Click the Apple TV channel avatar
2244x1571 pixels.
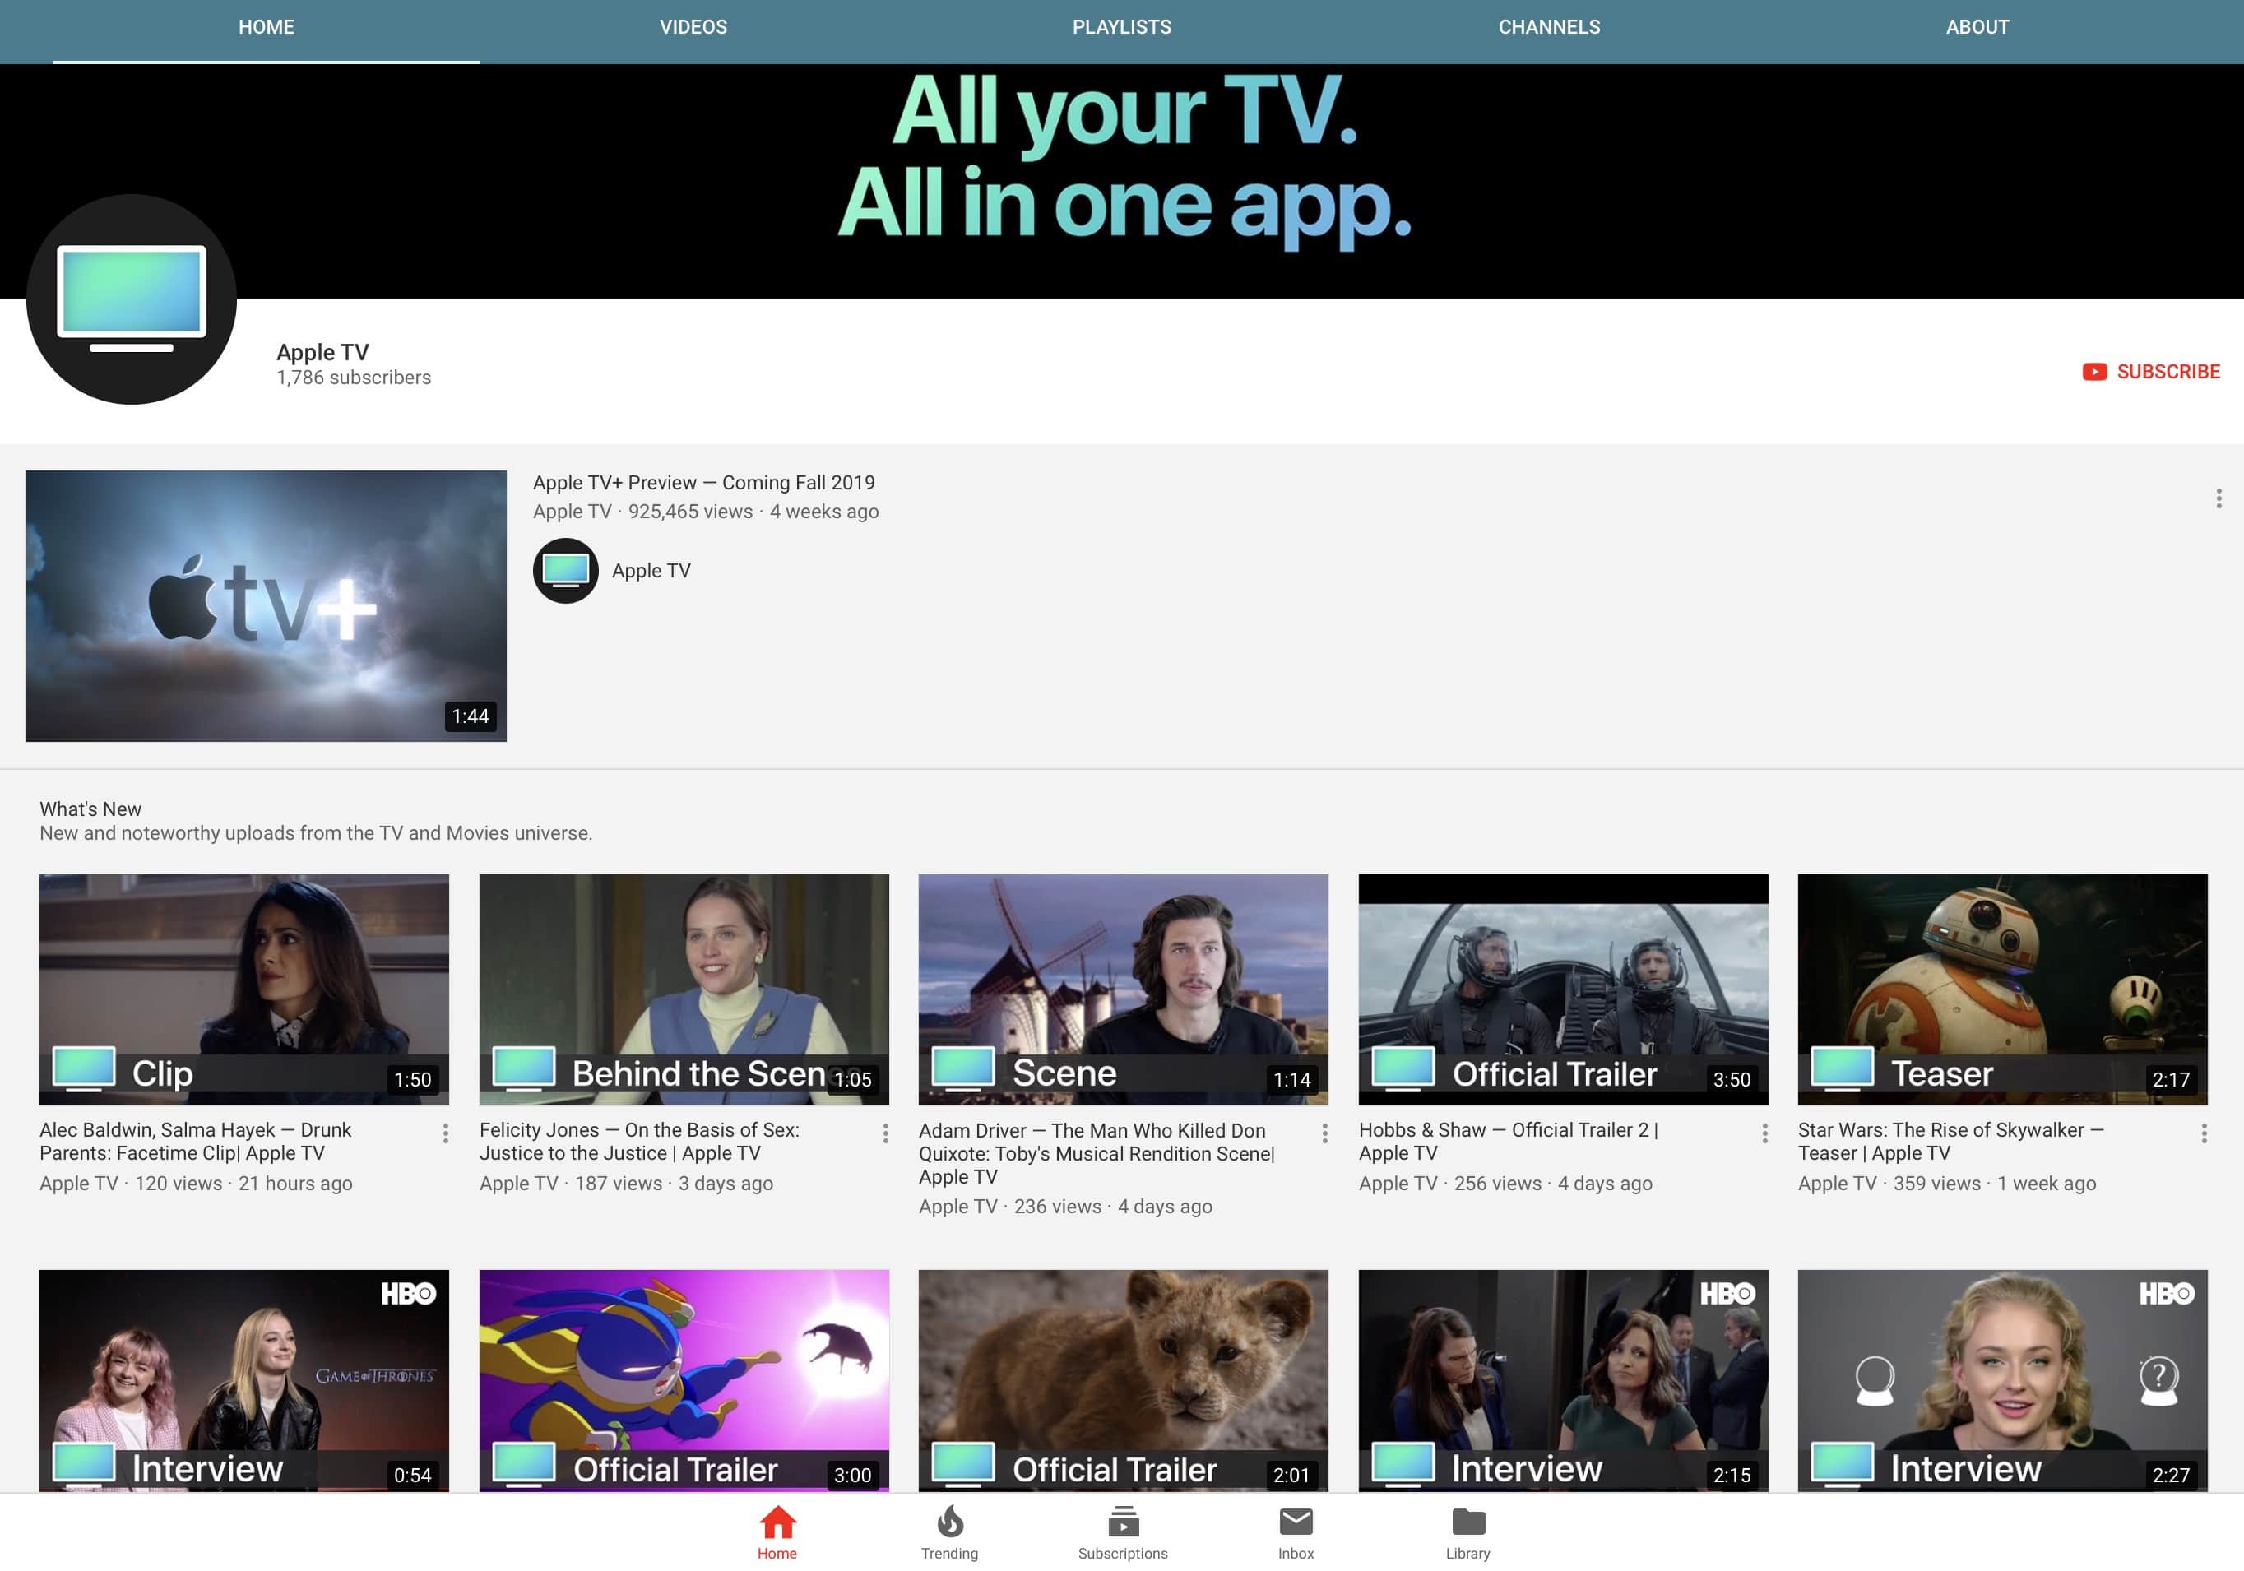pyautogui.click(x=132, y=299)
